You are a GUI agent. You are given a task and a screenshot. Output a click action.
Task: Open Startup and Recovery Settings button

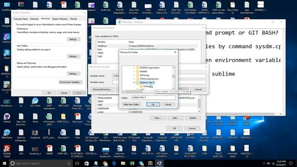[x=73, y=73]
